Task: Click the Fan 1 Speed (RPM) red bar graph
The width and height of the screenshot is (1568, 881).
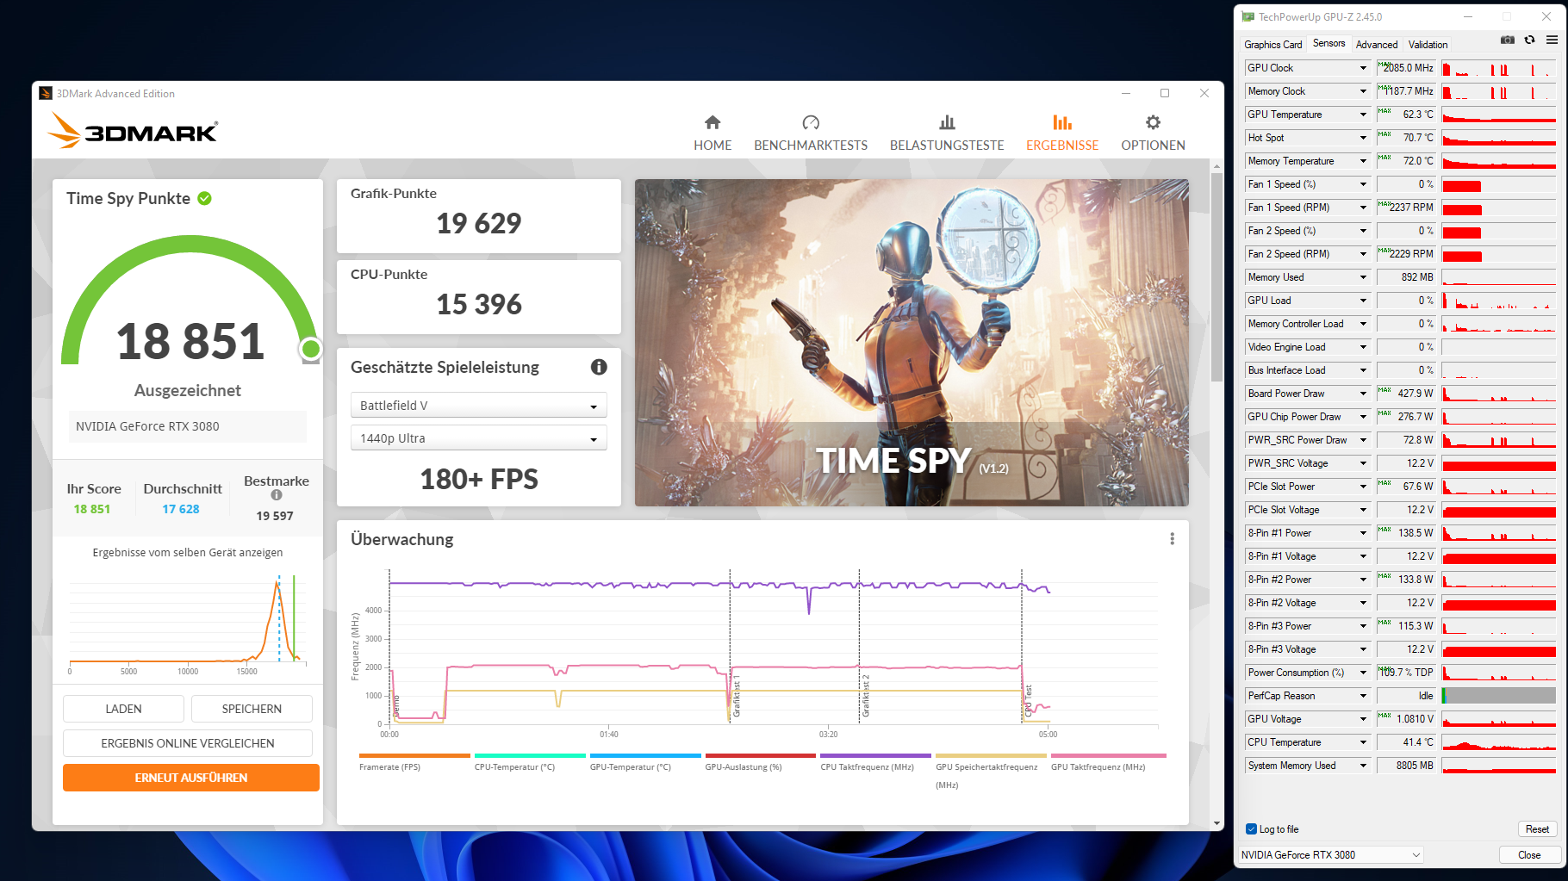Action: (x=1499, y=208)
